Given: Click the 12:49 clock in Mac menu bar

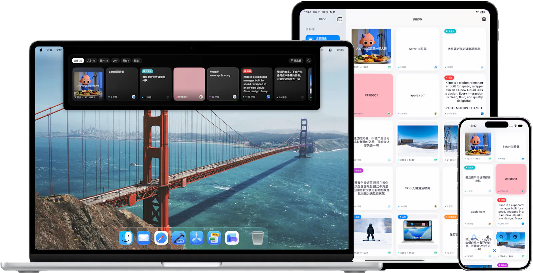Looking at the screenshot, I should 340,50.
